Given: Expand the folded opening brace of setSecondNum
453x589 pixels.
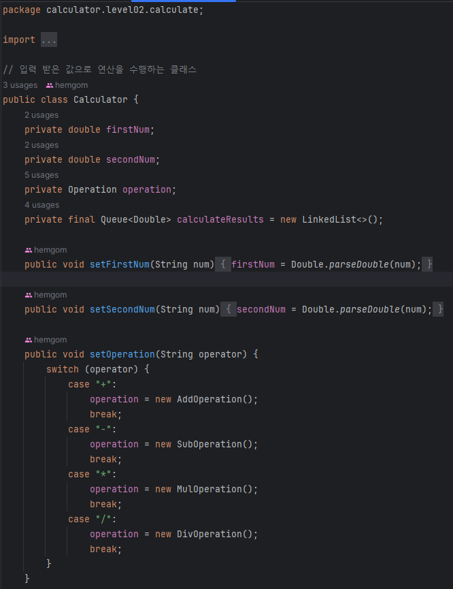Looking at the screenshot, I should (228, 310).
